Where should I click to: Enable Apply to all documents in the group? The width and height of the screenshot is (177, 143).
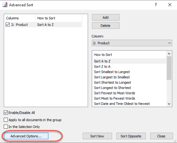coord(6,120)
